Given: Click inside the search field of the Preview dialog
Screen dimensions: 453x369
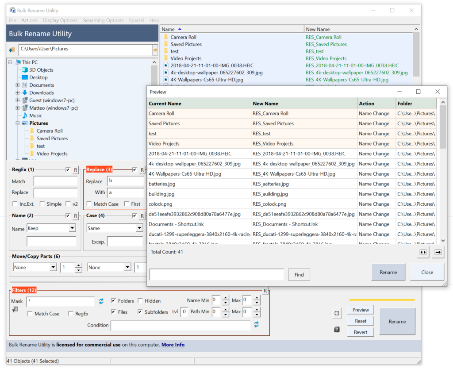Looking at the screenshot, I should [x=216, y=274].
